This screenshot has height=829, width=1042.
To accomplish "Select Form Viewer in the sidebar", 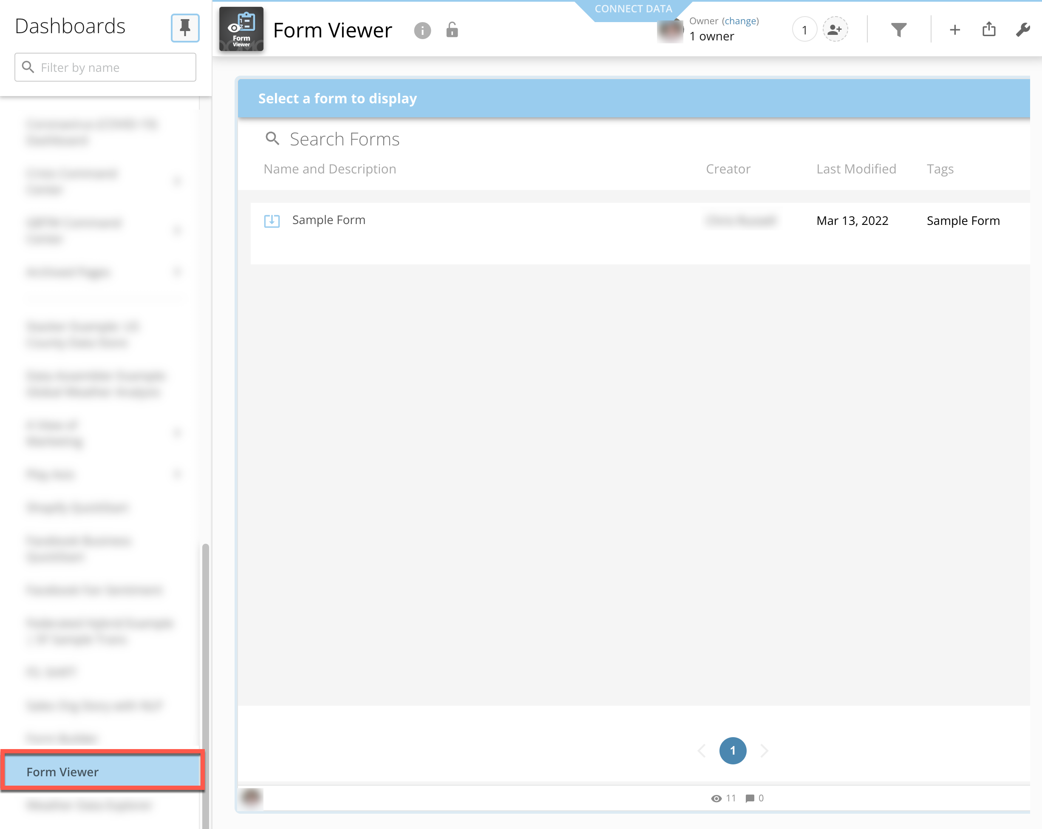I will (63, 772).
